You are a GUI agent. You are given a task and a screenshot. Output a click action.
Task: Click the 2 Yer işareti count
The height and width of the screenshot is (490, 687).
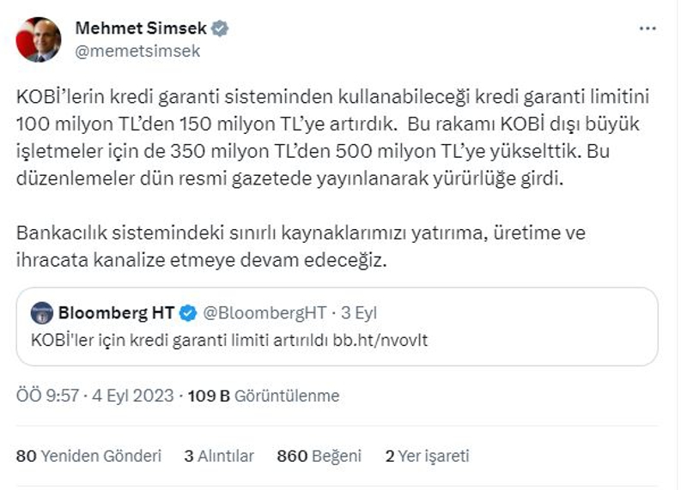coord(427,457)
